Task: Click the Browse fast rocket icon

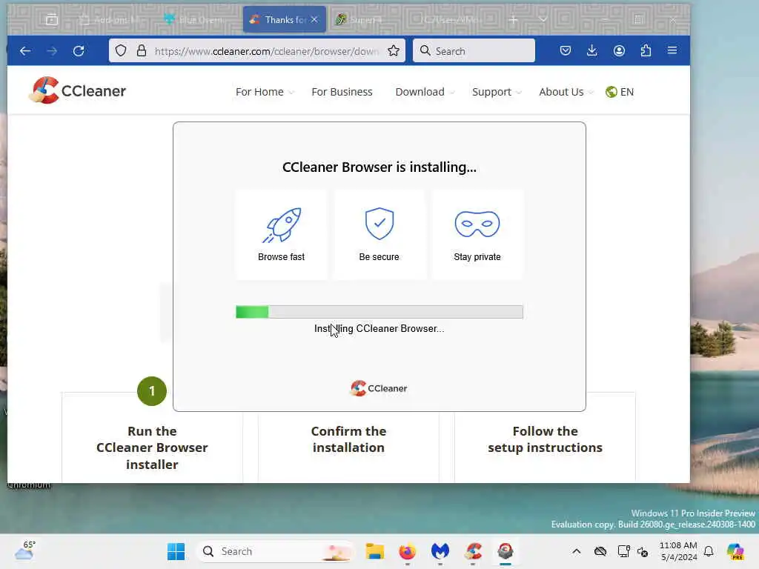Action: coord(282,224)
